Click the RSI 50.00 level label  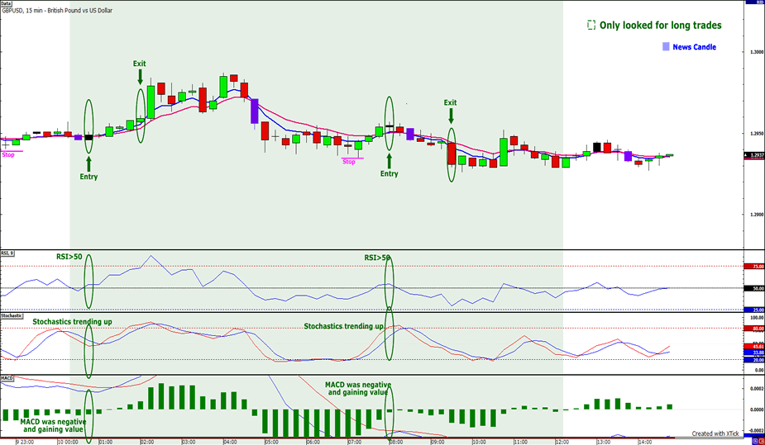tap(754, 288)
